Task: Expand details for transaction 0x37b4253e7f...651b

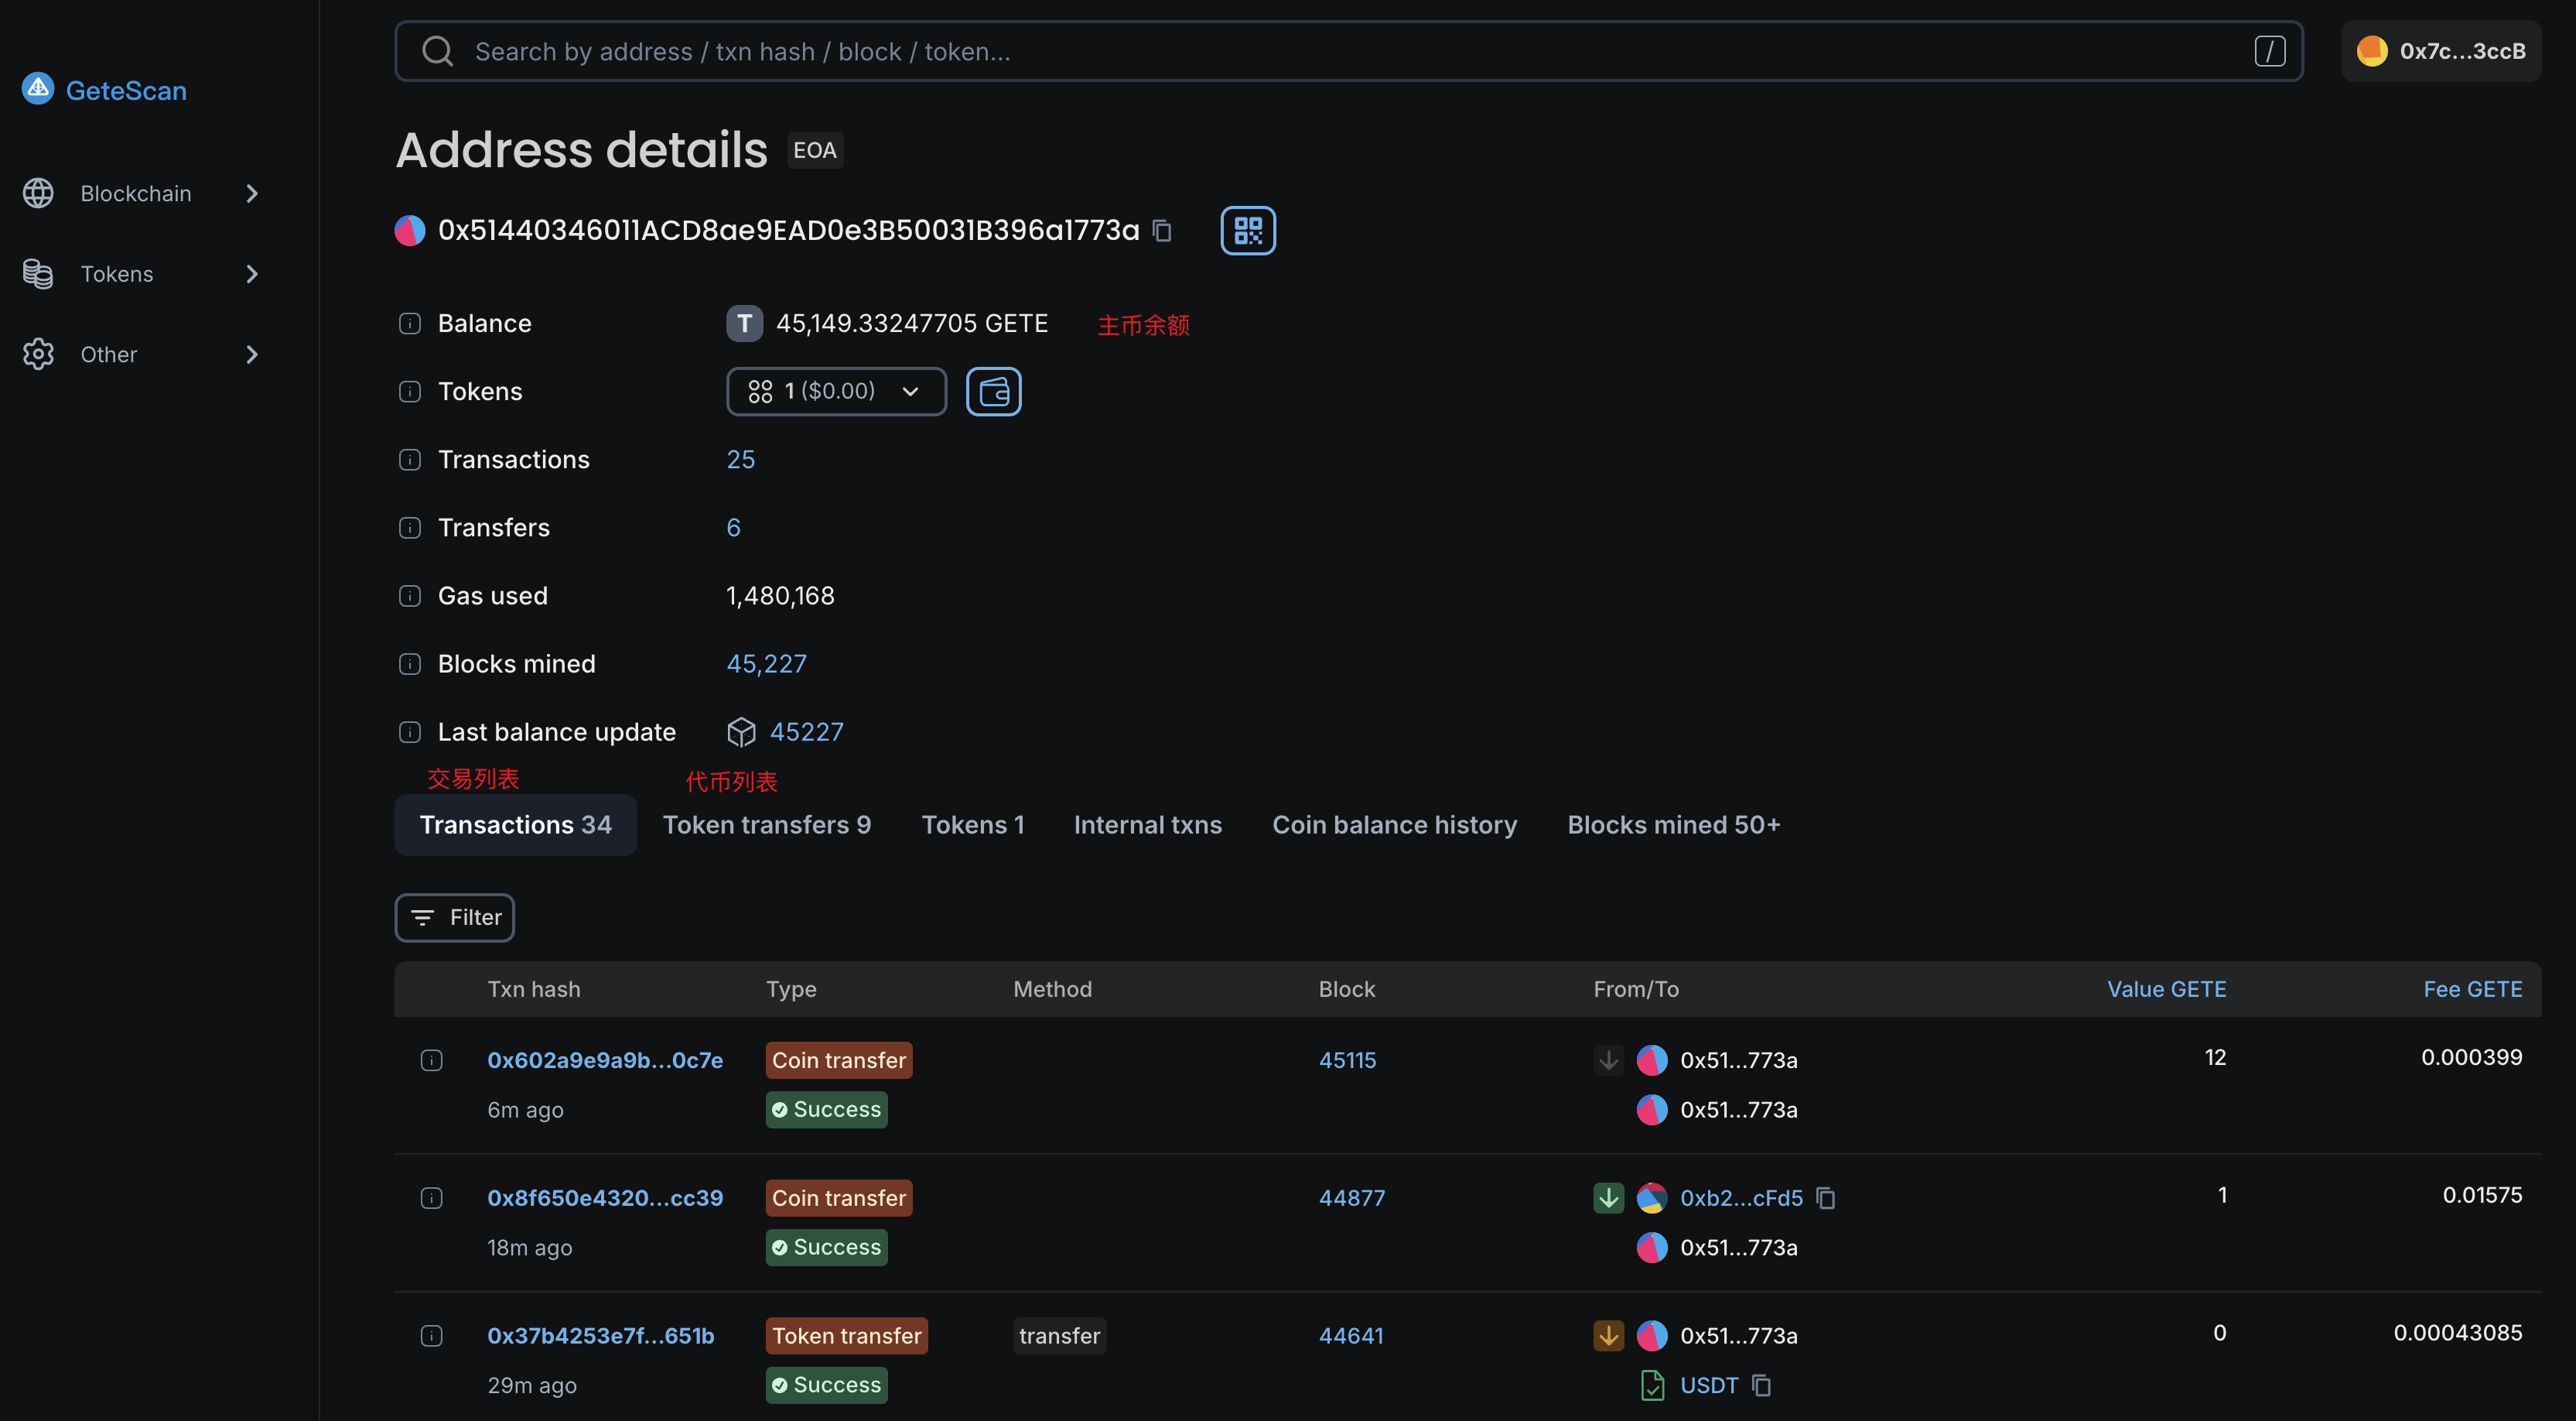Action: click(431, 1335)
